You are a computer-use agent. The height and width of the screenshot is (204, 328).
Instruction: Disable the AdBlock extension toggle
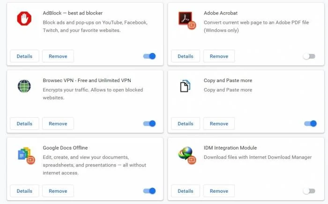[149, 56]
